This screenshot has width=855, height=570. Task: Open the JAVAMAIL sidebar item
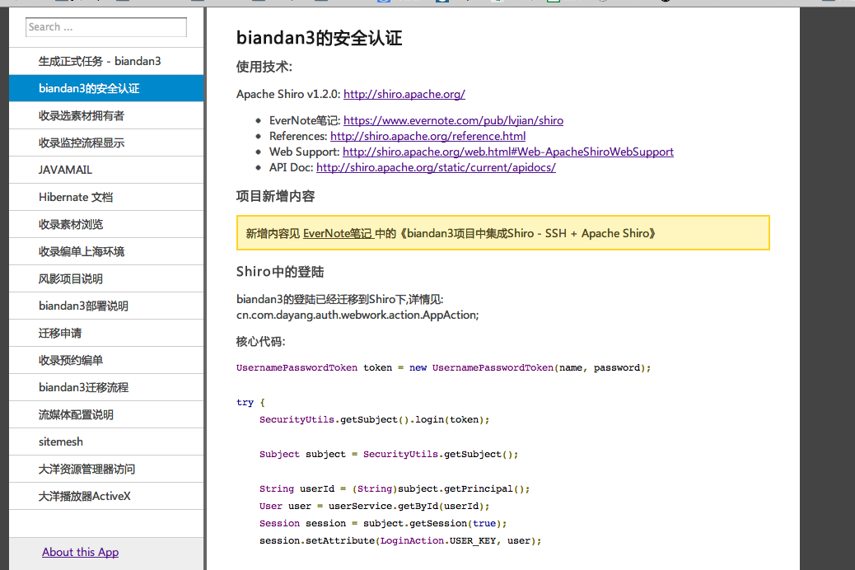tap(65, 170)
